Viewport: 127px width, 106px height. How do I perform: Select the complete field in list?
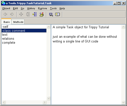click(x=24, y=42)
